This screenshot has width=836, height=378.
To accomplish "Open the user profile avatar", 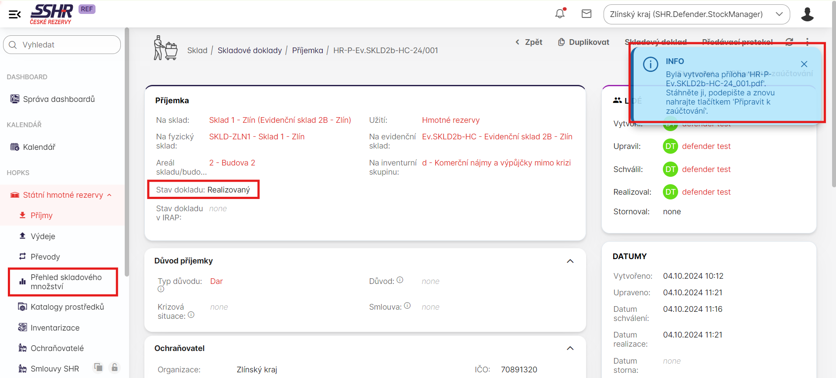I will click(x=807, y=14).
